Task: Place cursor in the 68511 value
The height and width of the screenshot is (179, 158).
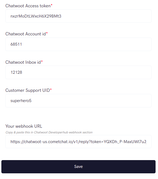Action: pos(16,44)
